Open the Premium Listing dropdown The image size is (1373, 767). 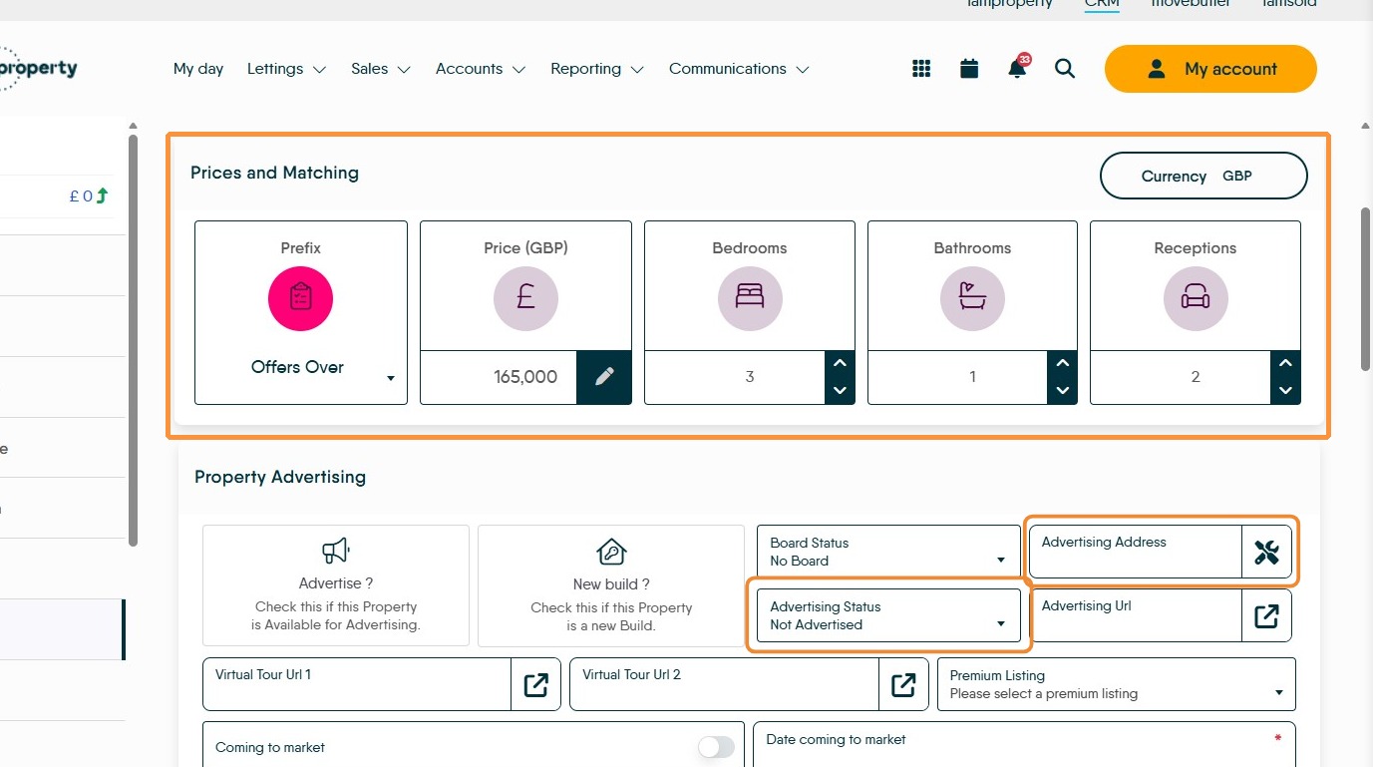pyautogui.click(x=1117, y=684)
